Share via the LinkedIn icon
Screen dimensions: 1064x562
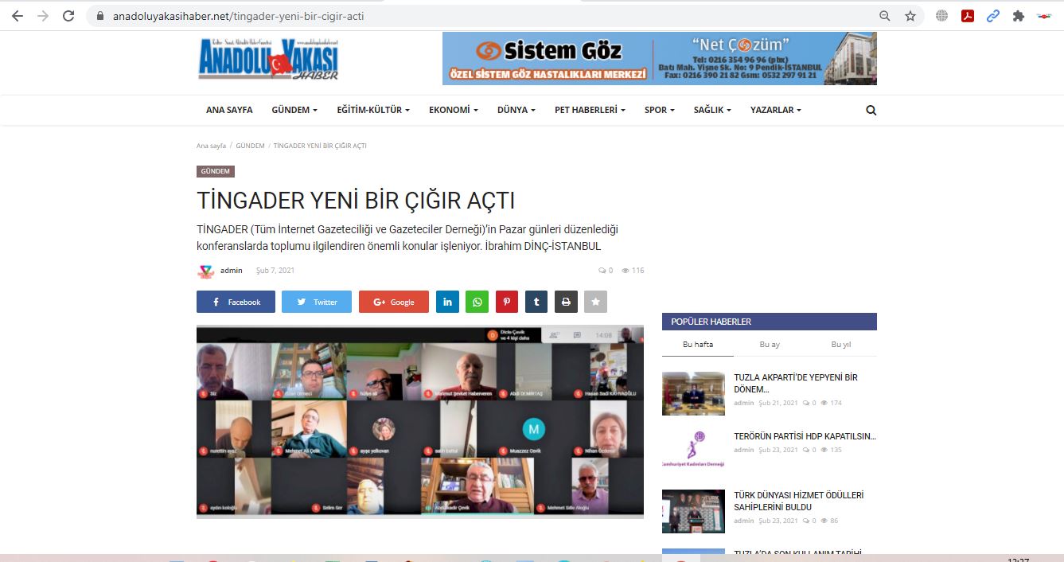coord(447,302)
